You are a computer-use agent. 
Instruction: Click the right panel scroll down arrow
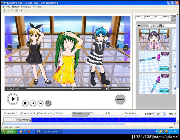click(178, 121)
